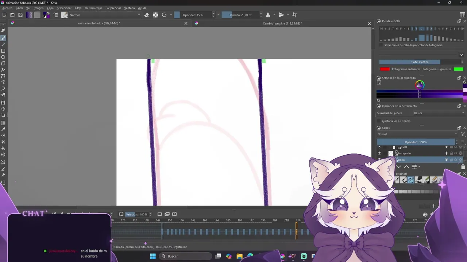Open a file with the folder icon

[12, 15]
